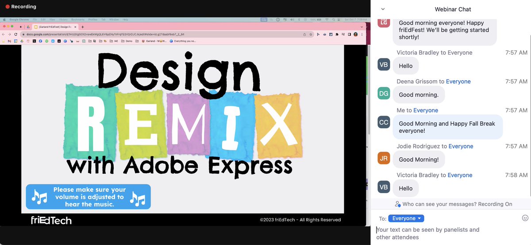Toggle the Chrome side panel icon
The height and width of the screenshot is (245, 531).
pyautogui.click(x=349, y=35)
